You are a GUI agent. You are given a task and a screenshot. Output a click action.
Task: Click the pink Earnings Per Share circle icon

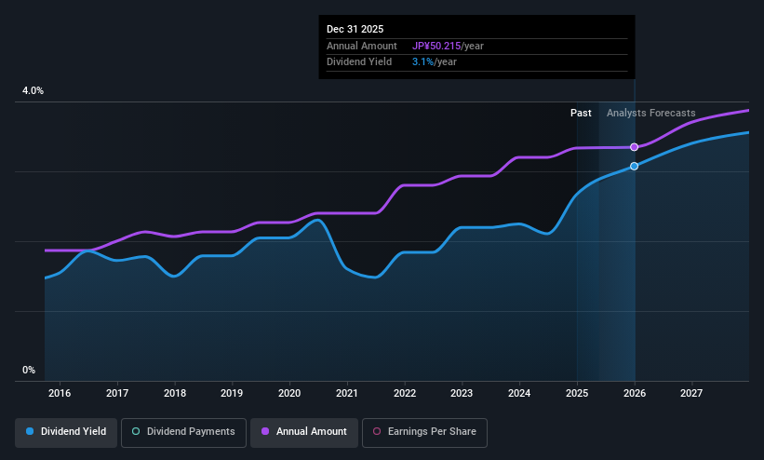[x=377, y=431]
